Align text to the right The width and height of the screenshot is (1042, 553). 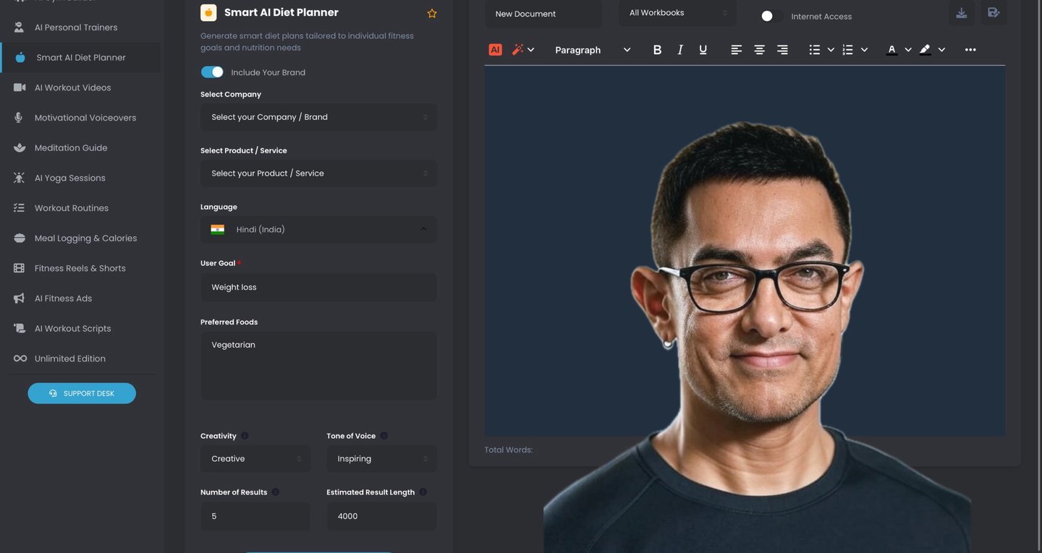coord(782,50)
